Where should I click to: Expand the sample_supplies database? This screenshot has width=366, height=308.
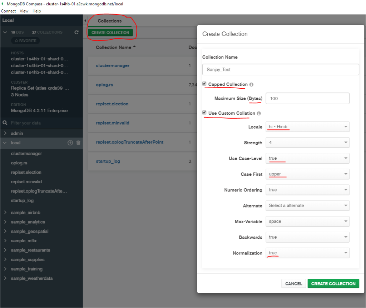[x=5, y=259]
